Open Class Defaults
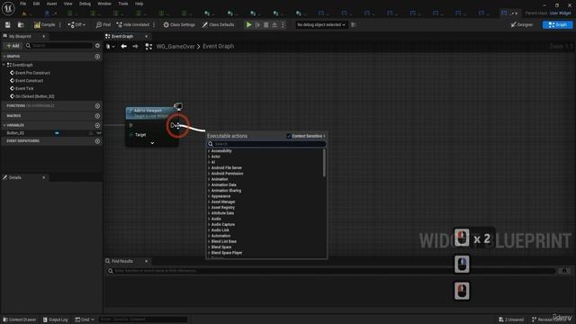 point(218,24)
